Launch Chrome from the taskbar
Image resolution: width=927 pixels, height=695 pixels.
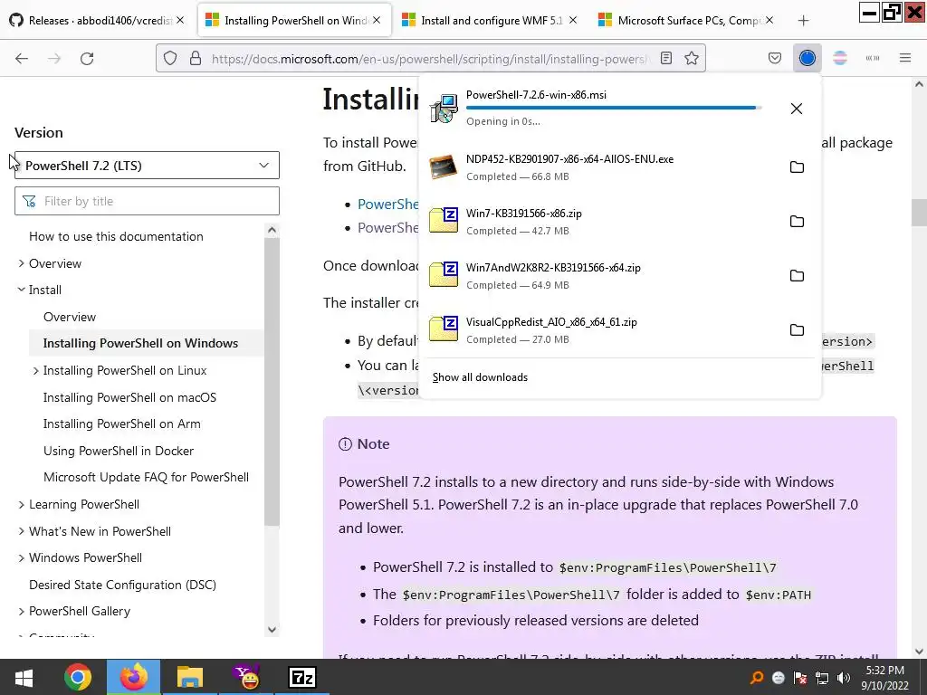78,677
